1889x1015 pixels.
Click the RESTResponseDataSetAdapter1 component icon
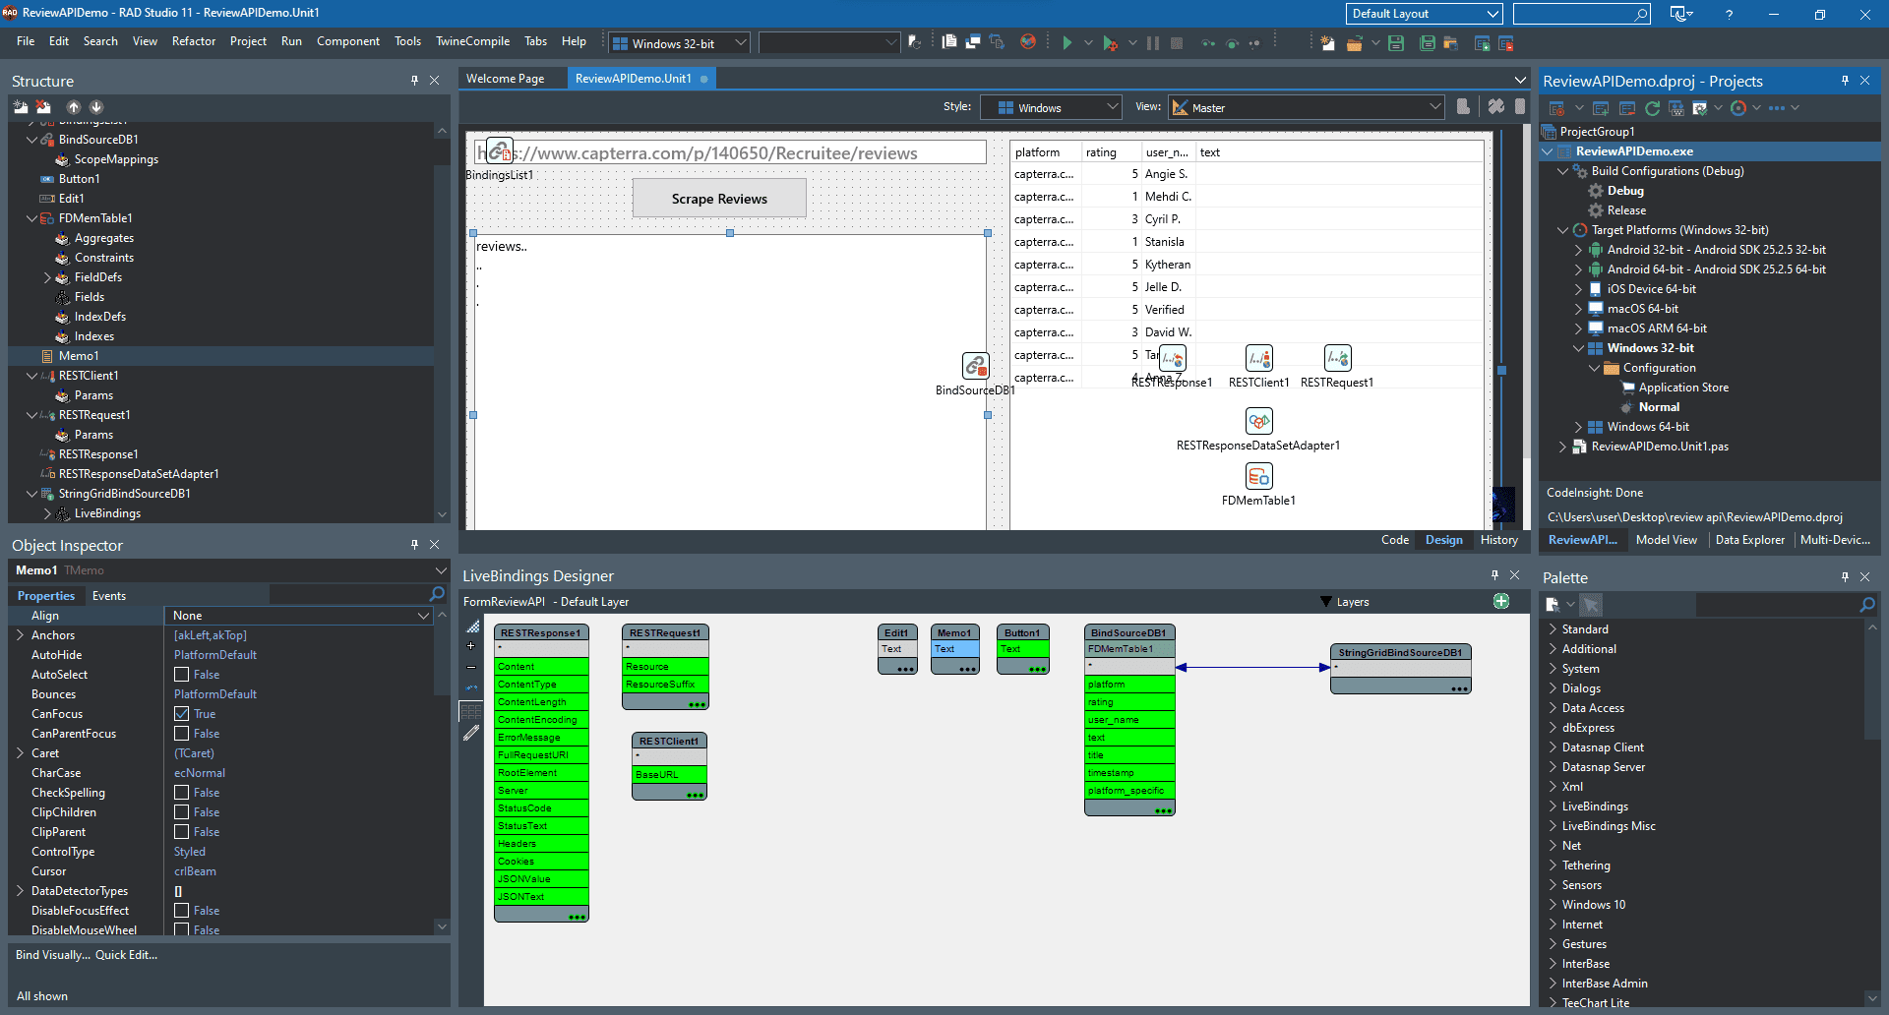pos(1258,422)
